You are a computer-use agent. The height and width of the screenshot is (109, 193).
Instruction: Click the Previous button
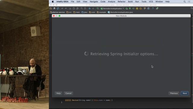[x=174, y=93]
